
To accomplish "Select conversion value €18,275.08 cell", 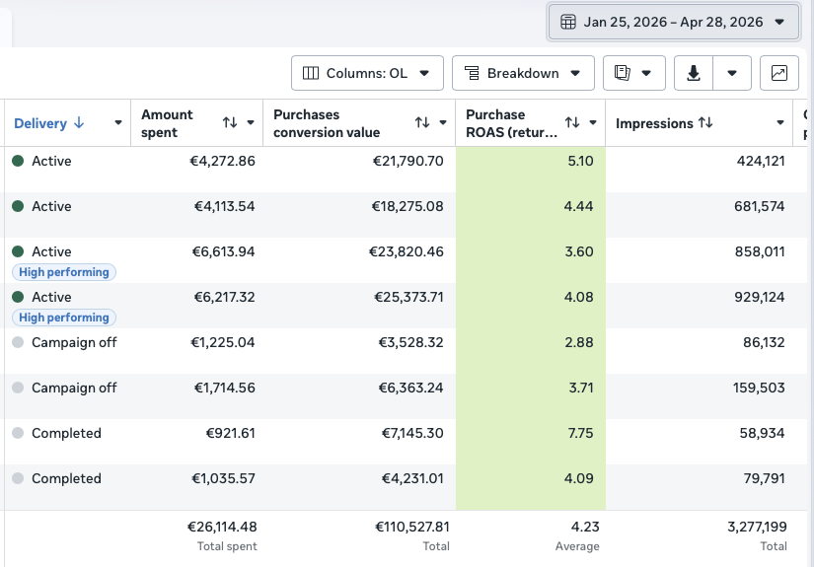I will [x=407, y=206].
